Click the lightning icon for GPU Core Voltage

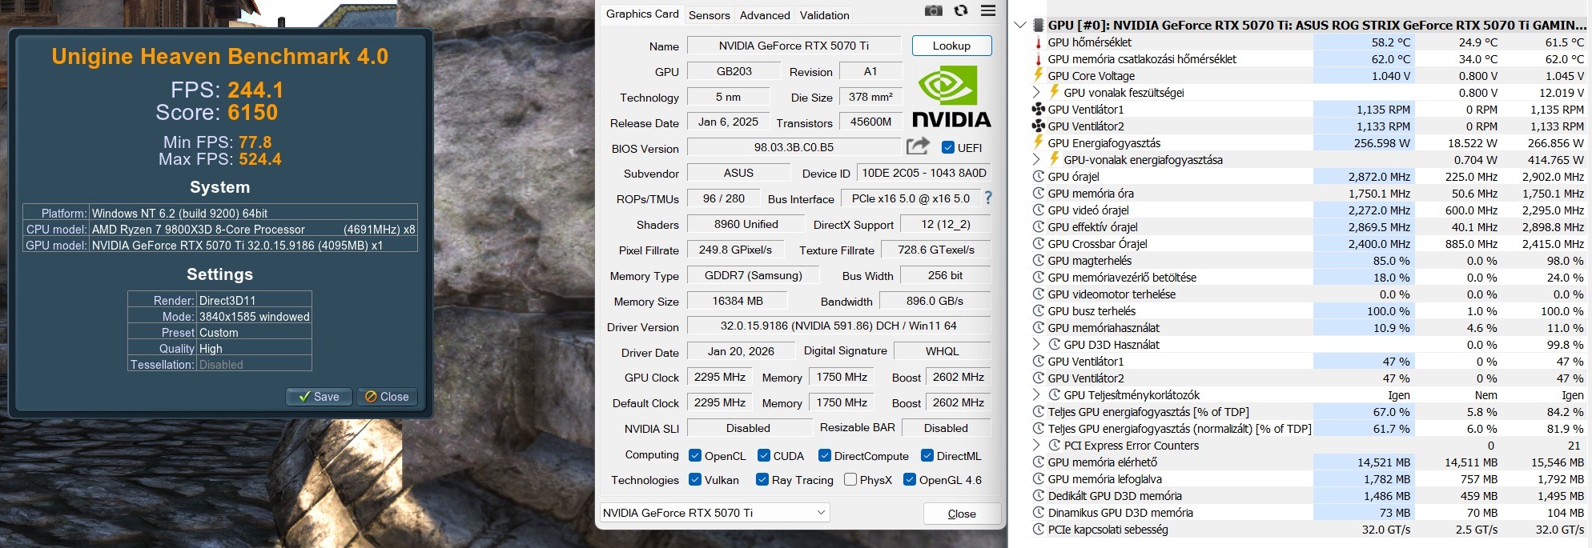pos(1039,76)
